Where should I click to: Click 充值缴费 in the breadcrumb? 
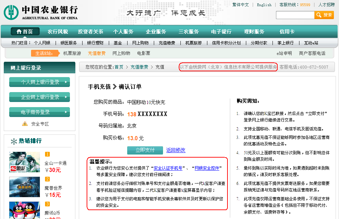click(x=139, y=67)
